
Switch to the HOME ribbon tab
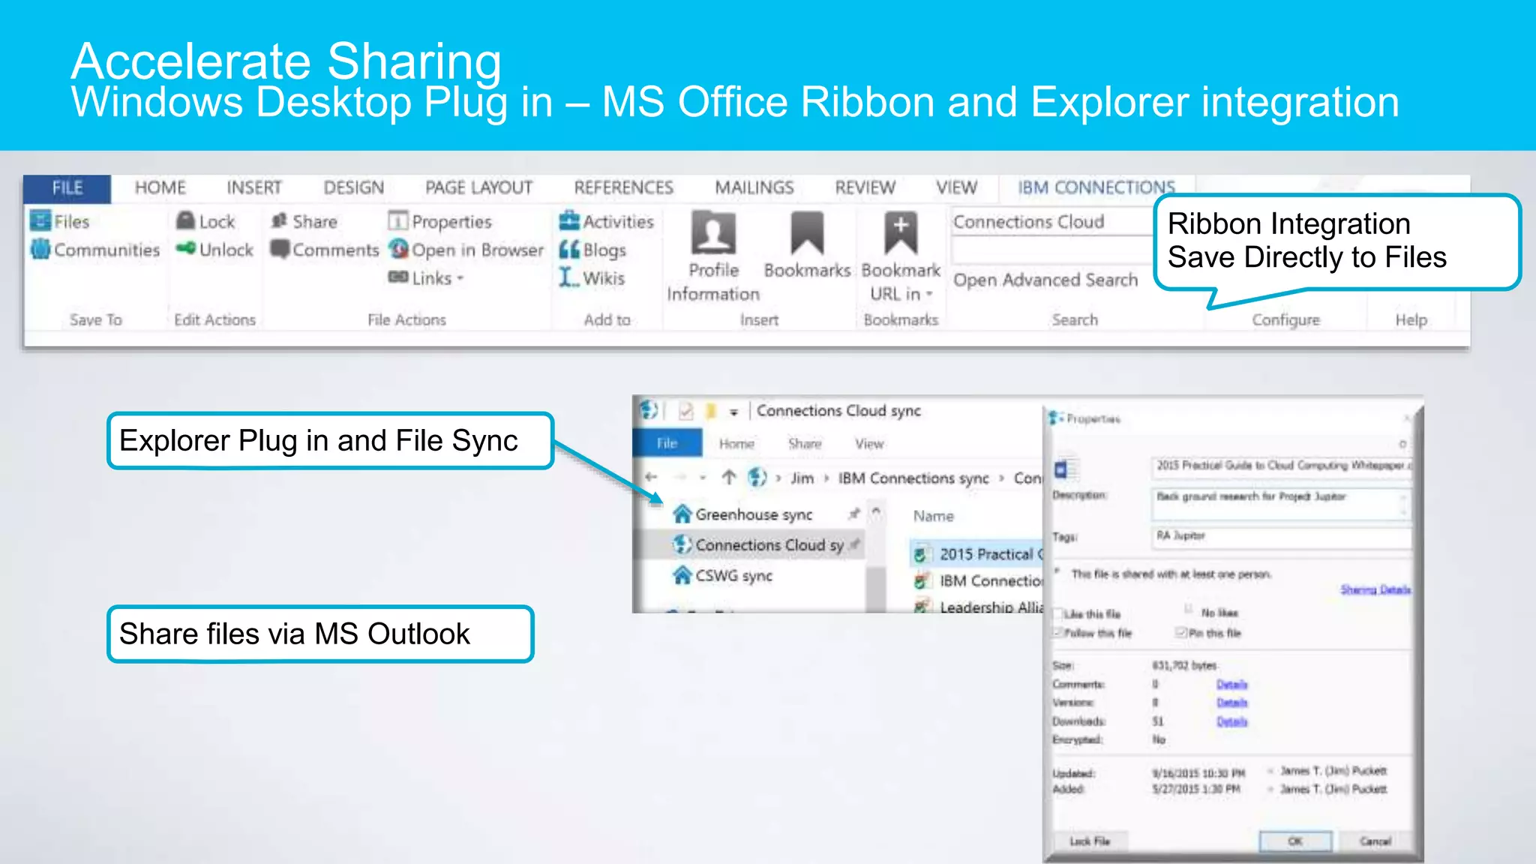tap(160, 187)
